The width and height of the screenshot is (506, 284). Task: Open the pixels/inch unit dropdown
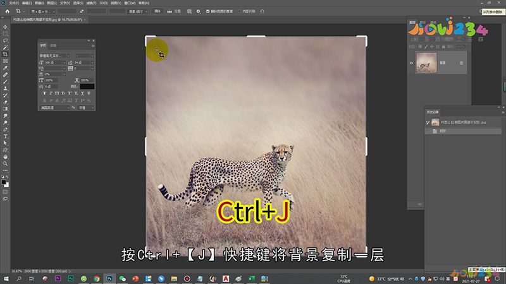[x=138, y=11]
